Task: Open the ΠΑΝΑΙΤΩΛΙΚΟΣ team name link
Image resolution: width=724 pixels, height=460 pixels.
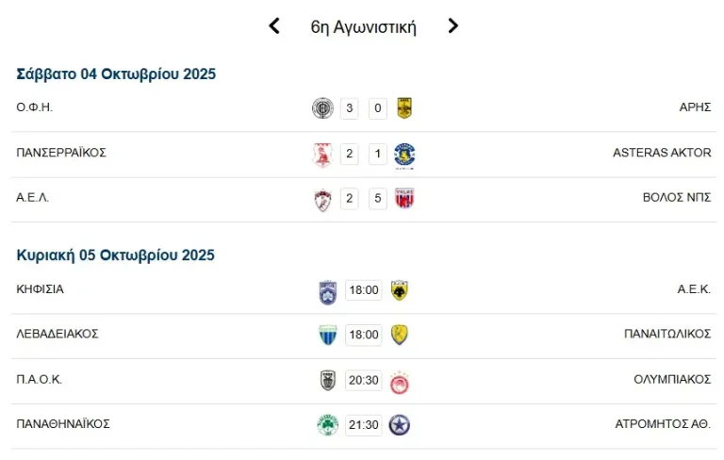Action: (x=667, y=335)
